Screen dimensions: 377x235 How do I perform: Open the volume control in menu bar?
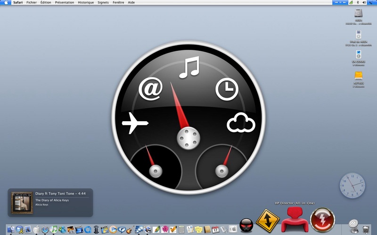point(365,2)
